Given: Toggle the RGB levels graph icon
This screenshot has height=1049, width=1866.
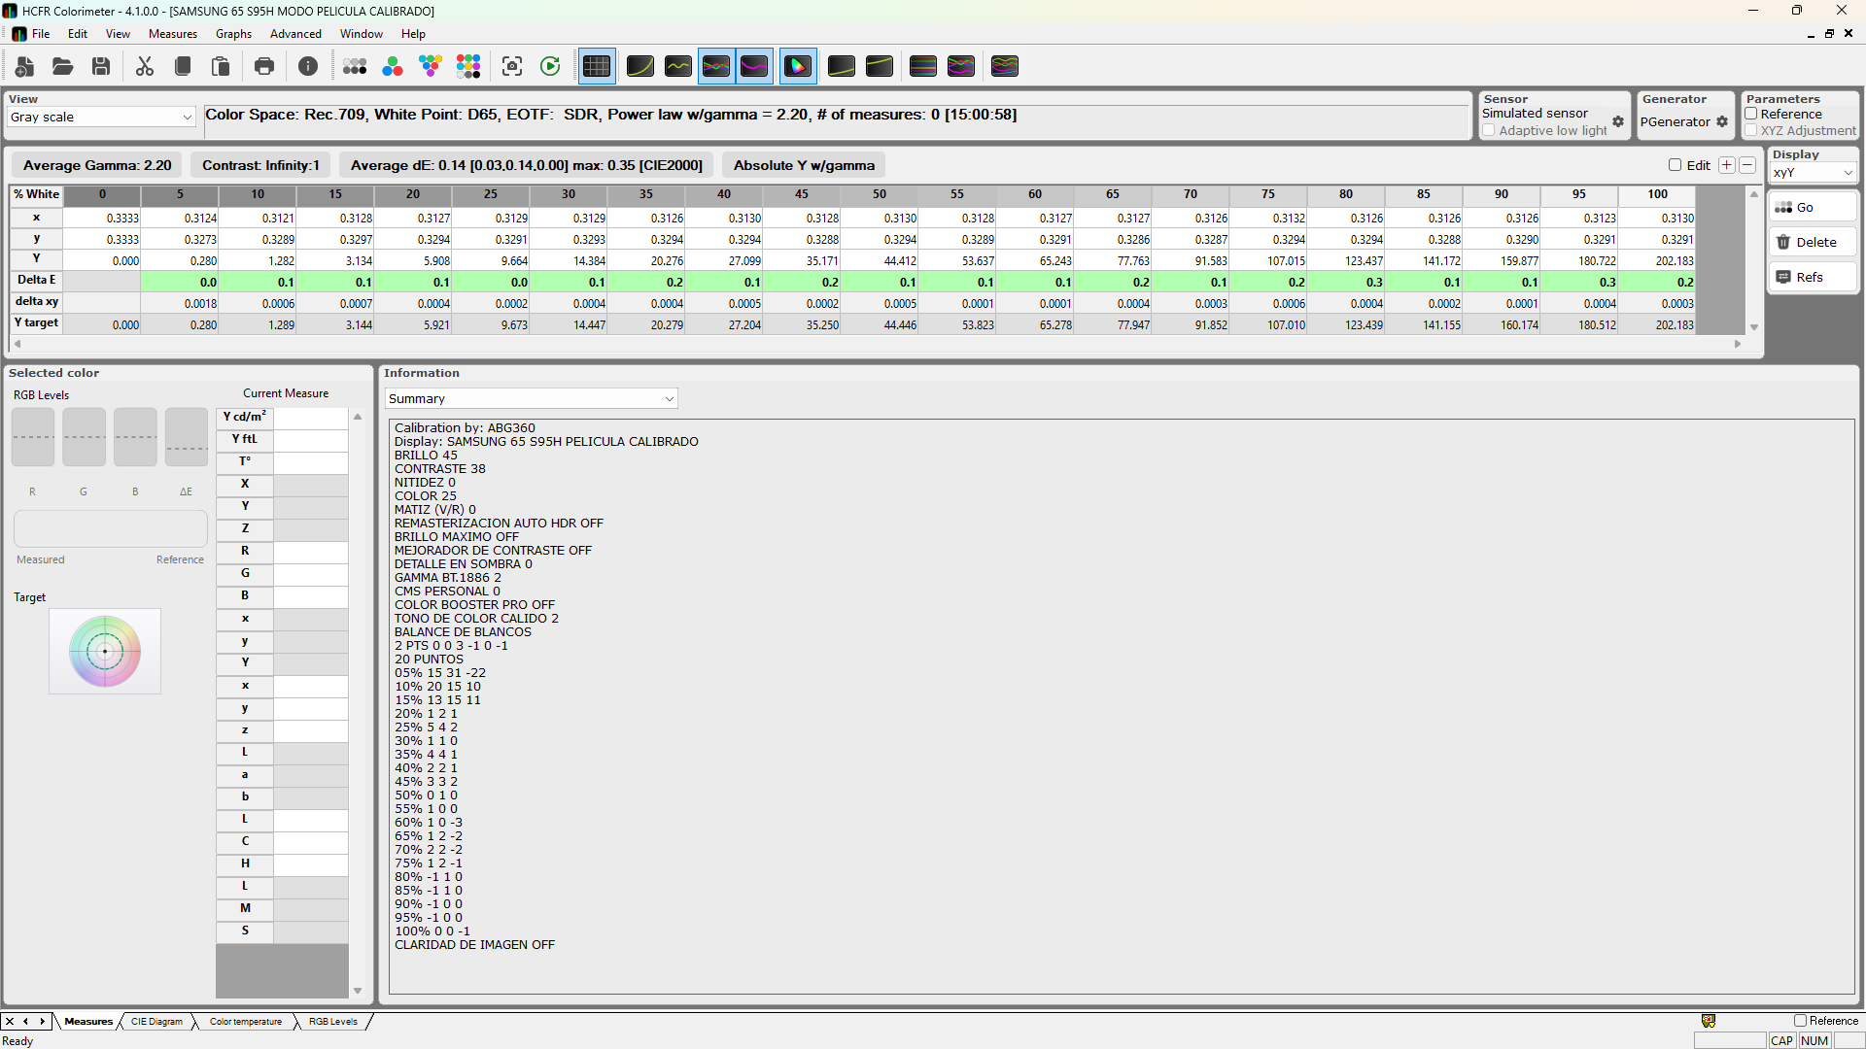Looking at the screenshot, I should [x=716, y=66].
